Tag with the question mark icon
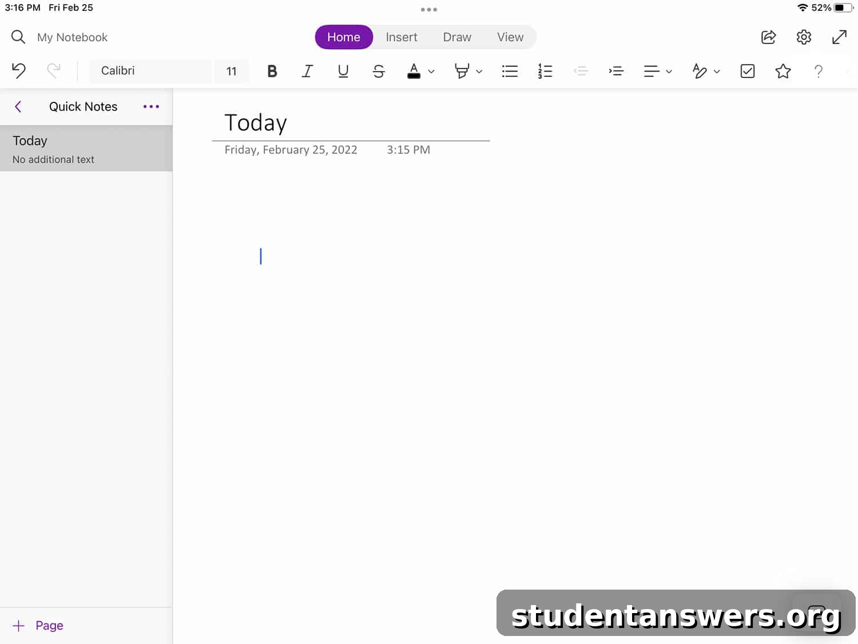The height and width of the screenshot is (644, 858). [x=819, y=71]
